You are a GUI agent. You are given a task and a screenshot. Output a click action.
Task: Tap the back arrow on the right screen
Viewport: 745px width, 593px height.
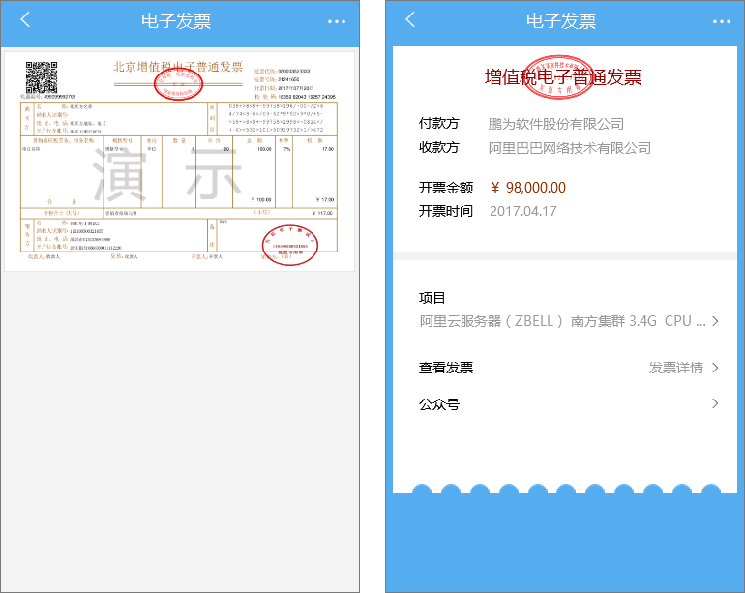tap(410, 20)
